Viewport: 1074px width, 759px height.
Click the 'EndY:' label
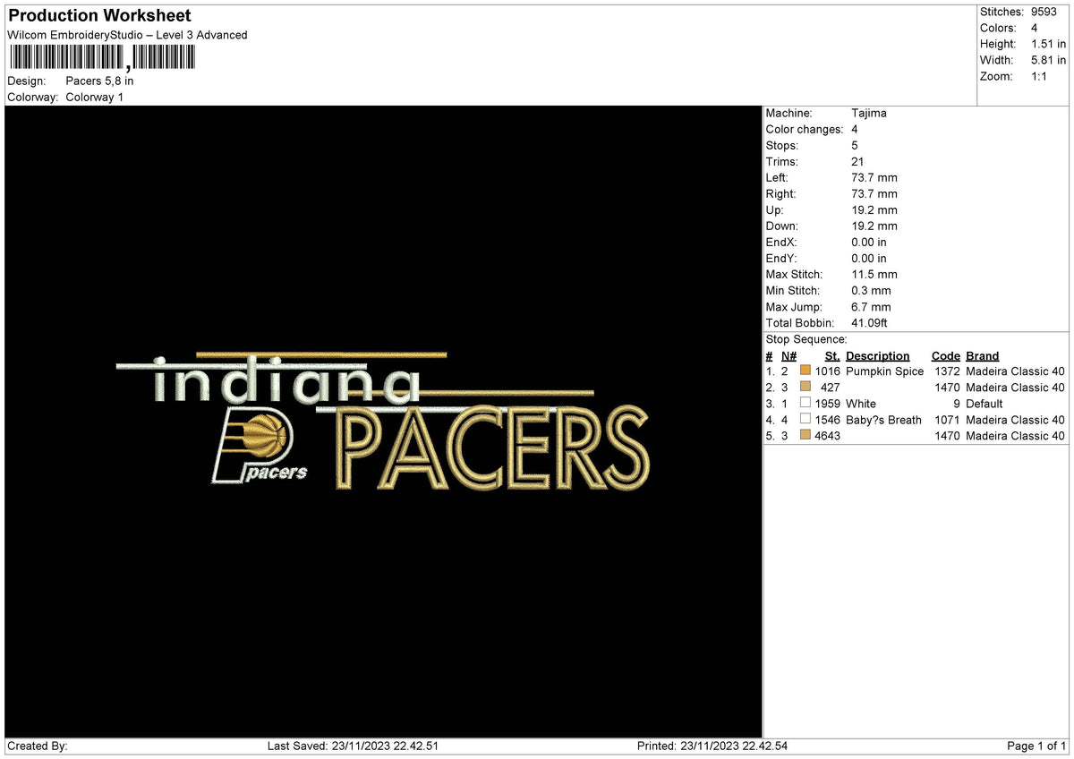point(781,258)
